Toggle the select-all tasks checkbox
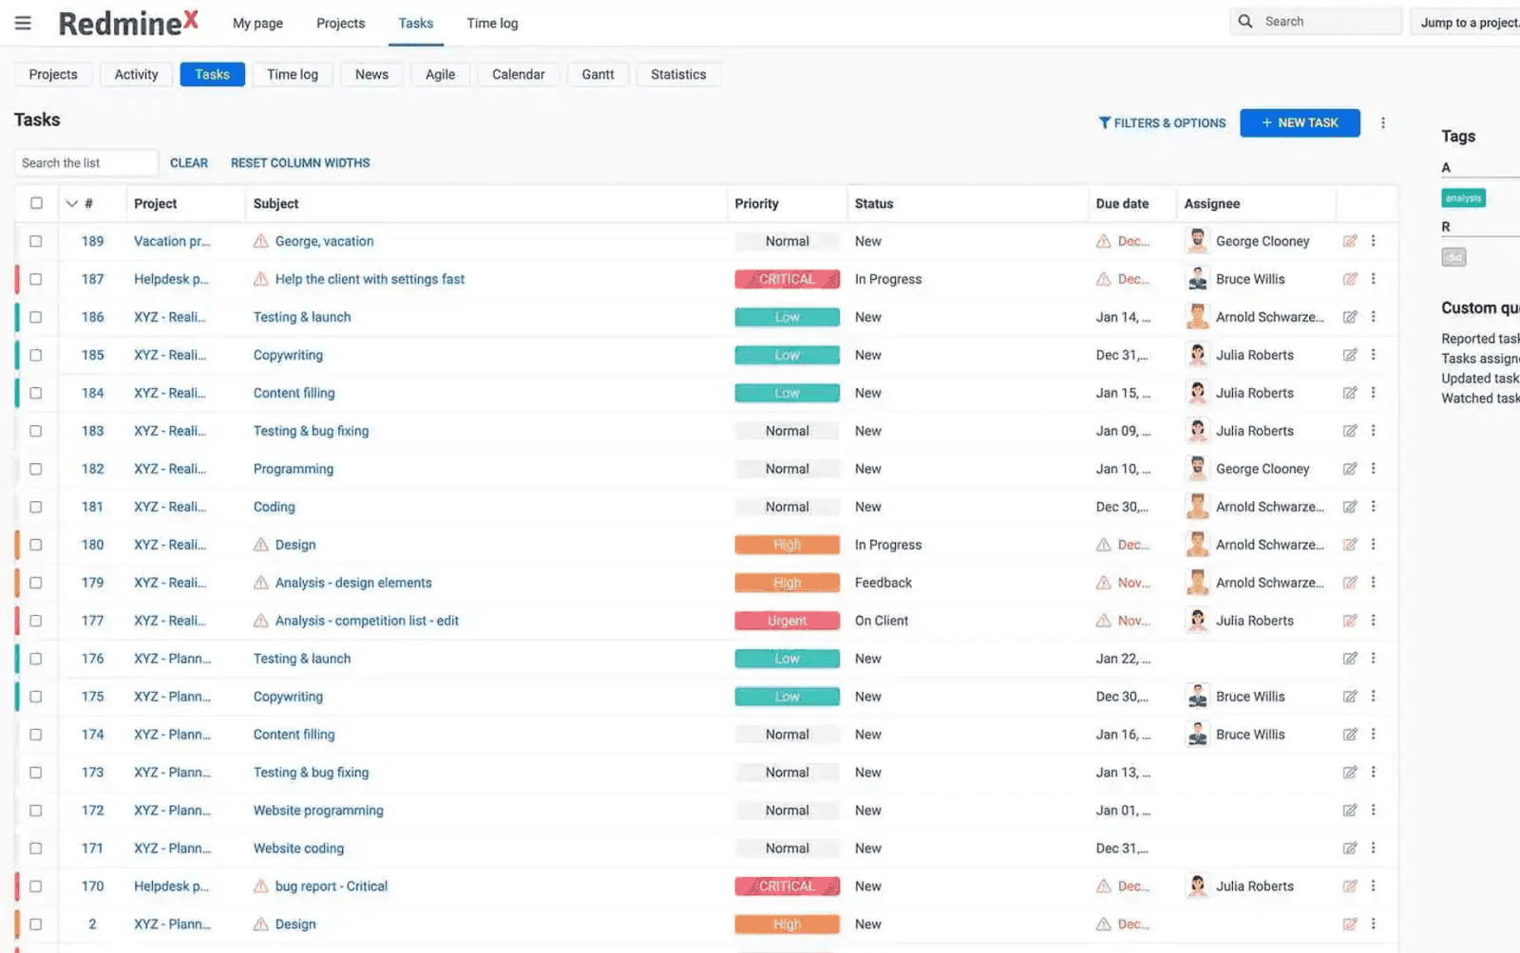 [36, 202]
